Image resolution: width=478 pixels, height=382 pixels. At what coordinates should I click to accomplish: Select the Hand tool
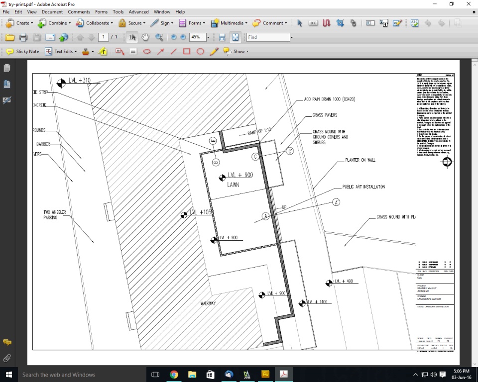click(145, 37)
